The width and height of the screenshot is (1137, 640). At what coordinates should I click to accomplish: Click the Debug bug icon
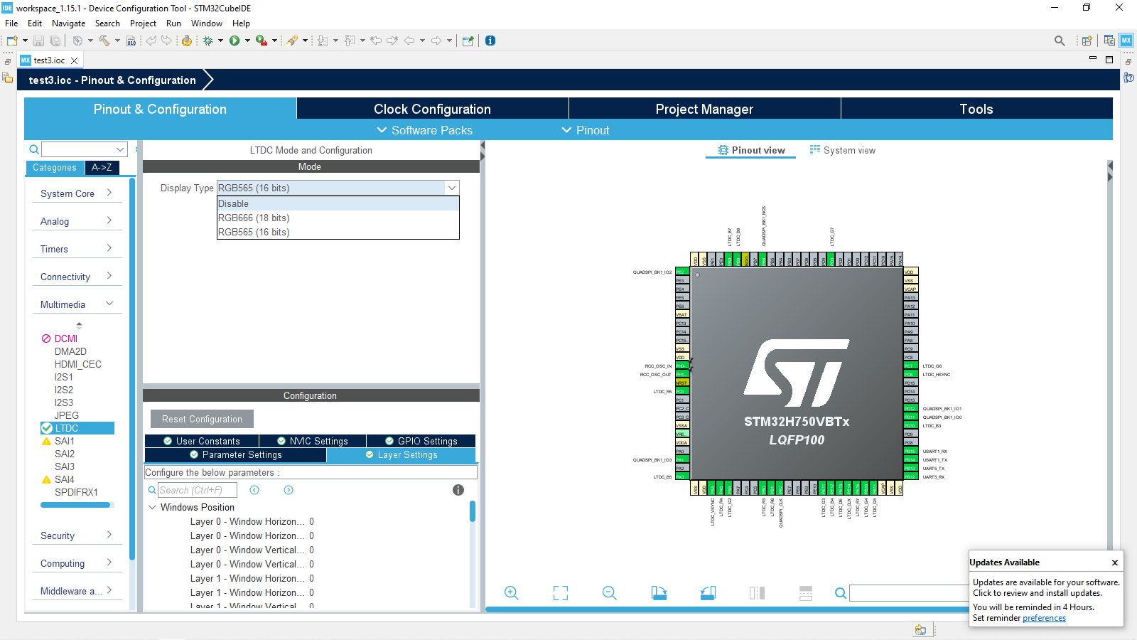pos(208,41)
